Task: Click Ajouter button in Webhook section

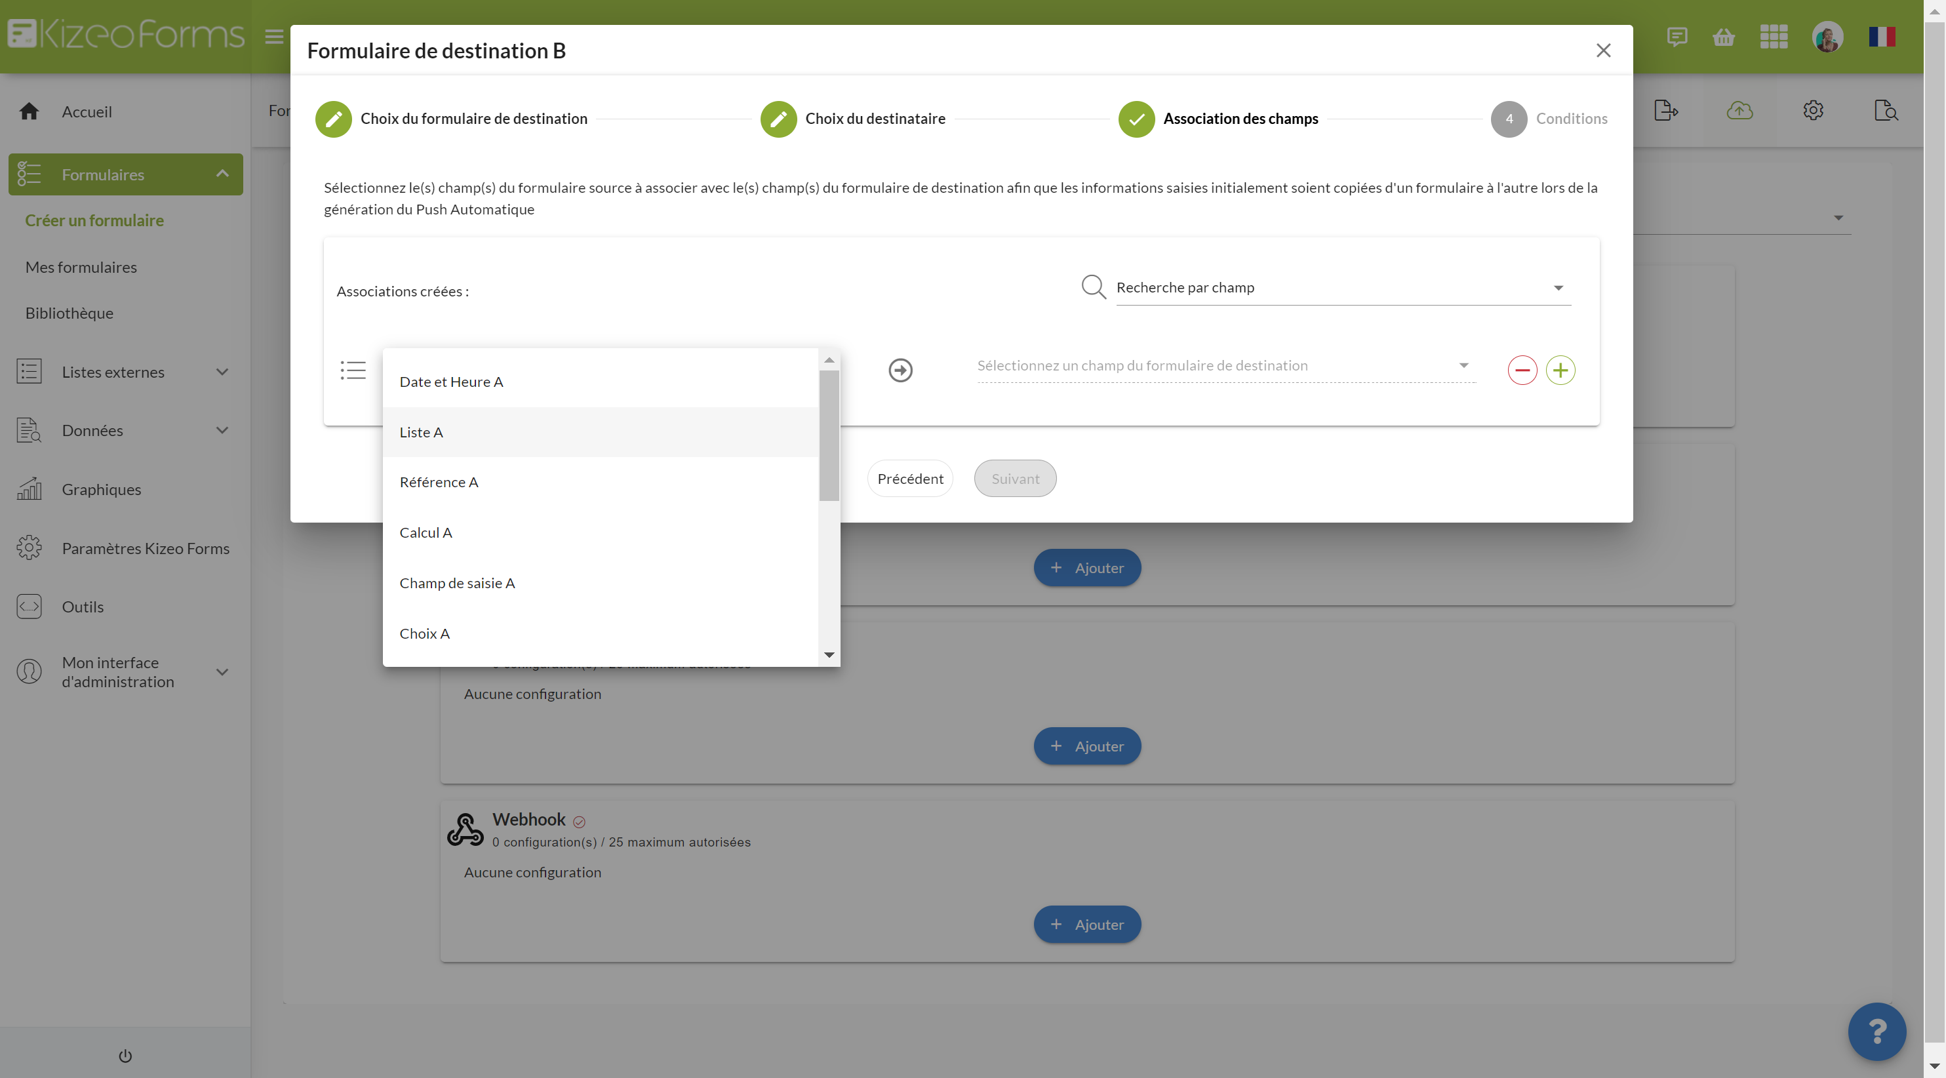Action: point(1086,924)
